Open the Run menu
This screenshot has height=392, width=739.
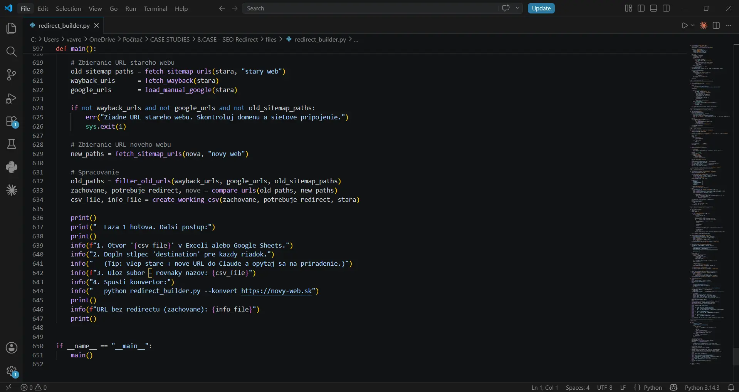(x=131, y=8)
